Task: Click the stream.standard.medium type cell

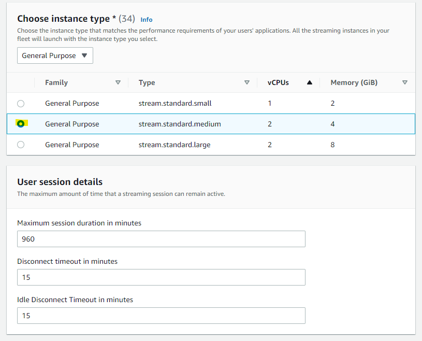Action: tap(180, 124)
